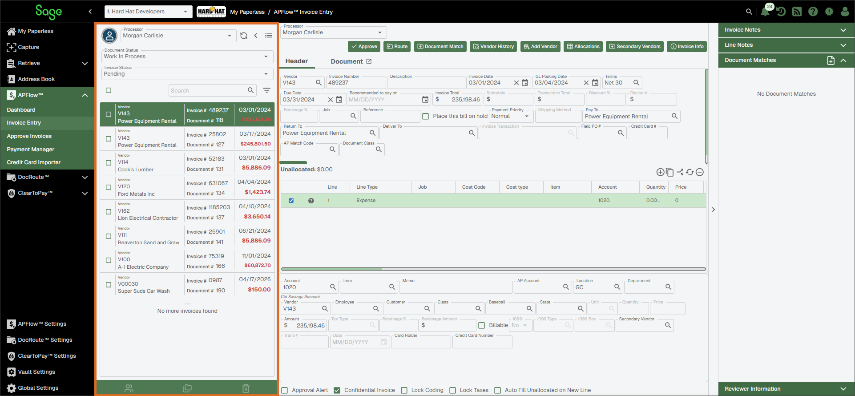Click the Route button
The width and height of the screenshot is (855, 396).
tap(397, 46)
